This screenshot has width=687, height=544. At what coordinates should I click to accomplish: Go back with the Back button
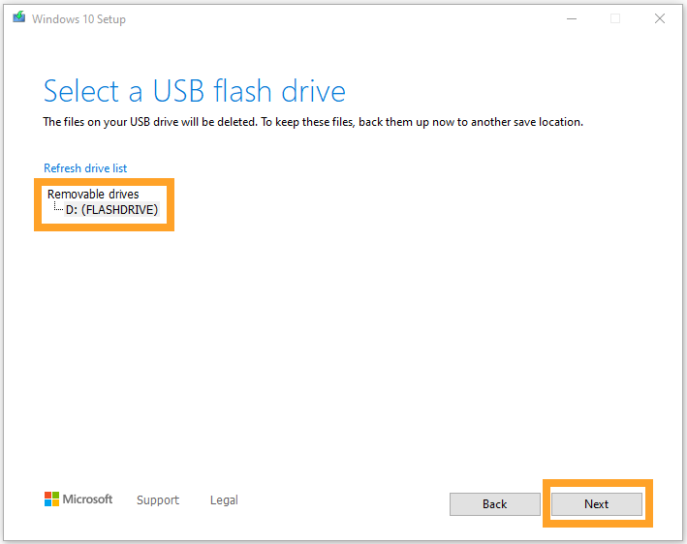point(494,504)
